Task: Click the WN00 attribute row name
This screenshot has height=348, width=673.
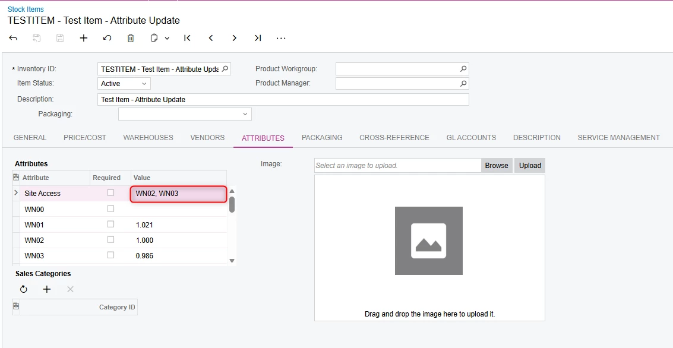Action: [x=34, y=210]
